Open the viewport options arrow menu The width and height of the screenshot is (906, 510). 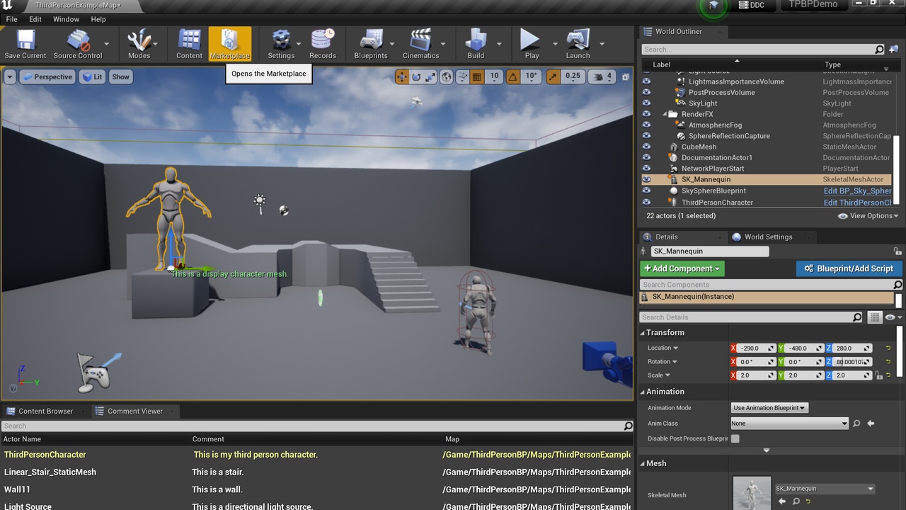click(10, 76)
